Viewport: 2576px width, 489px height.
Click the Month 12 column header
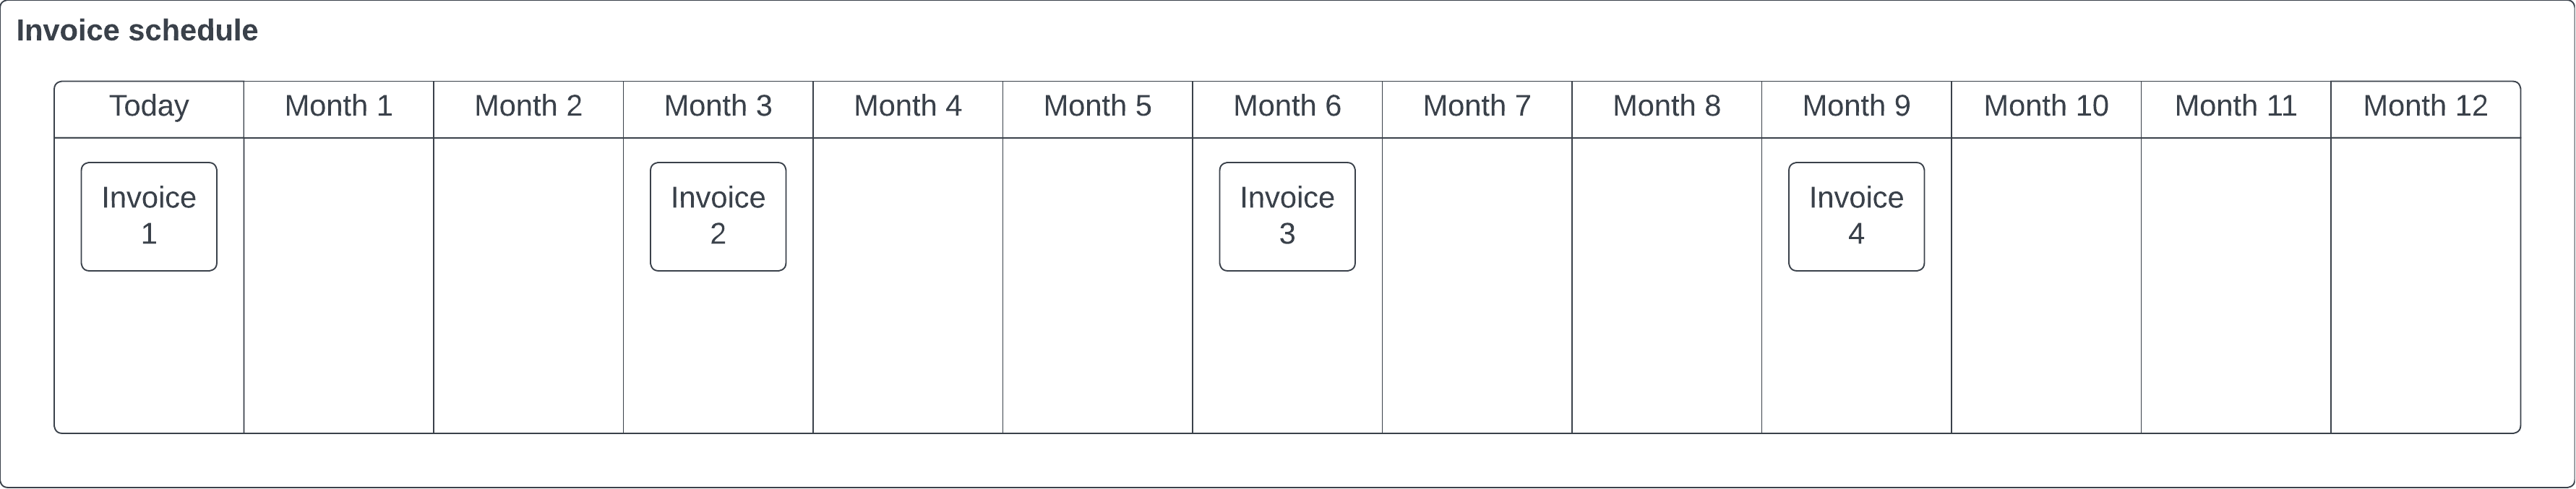(2426, 109)
